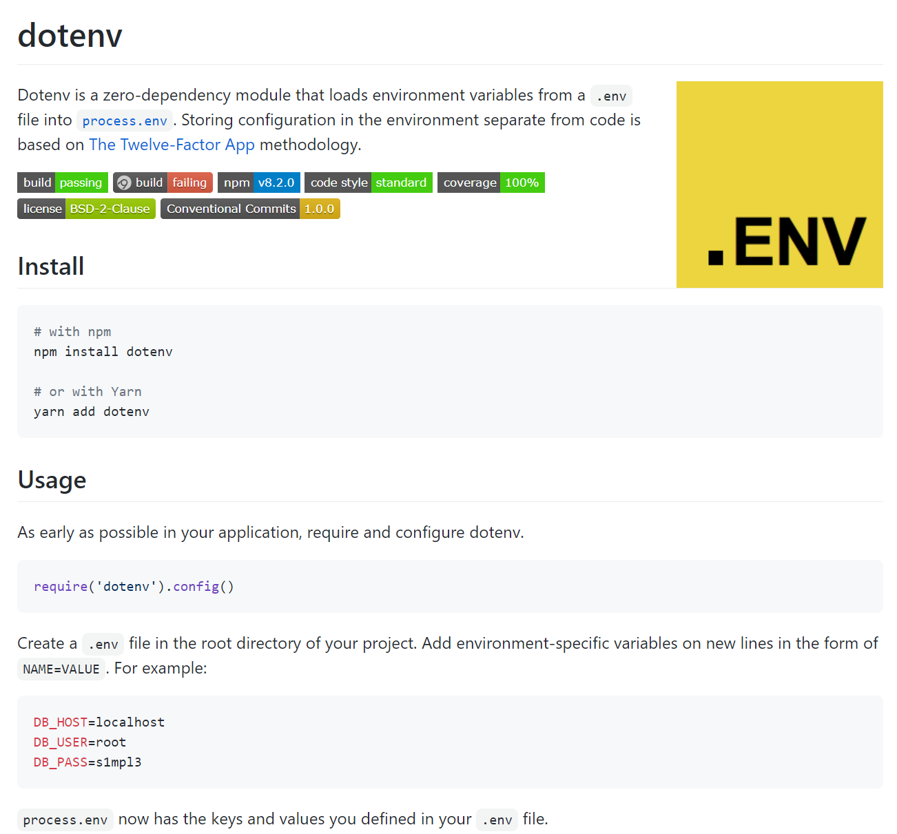Viewport: 897px width, 834px height.
Task: Click the code style standard badge
Action: (369, 183)
